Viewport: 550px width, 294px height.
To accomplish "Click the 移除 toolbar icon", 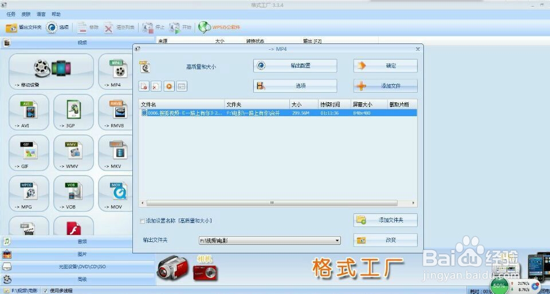I will click(88, 27).
